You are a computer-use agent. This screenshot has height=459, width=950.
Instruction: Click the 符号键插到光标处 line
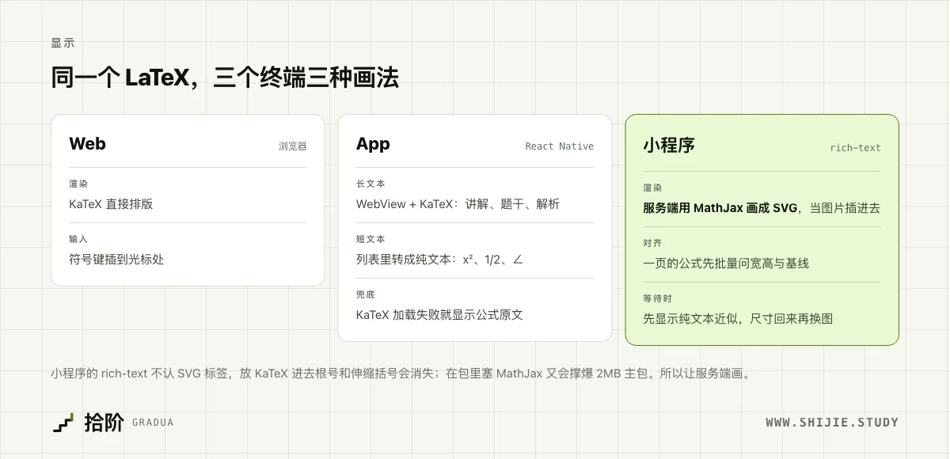(x=116, y=260)
